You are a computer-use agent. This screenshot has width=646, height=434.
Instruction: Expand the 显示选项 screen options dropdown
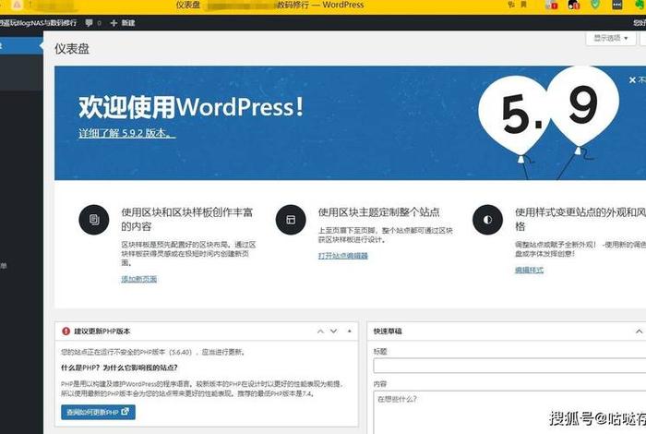click(611, 38)
